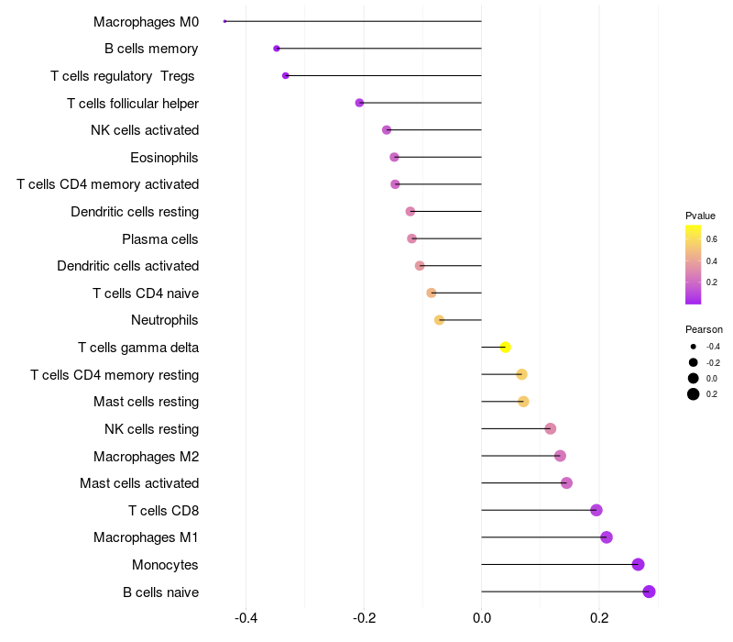Screen dimensions: 733x642
Task: Select the B cells memory dot
Action: coord(277,49)
